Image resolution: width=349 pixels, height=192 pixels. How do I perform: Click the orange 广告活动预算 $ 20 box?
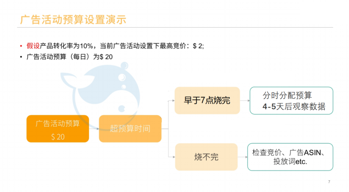tap(58, 129)
